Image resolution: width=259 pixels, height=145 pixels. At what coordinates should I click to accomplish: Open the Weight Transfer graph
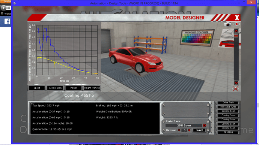(92, 88)
